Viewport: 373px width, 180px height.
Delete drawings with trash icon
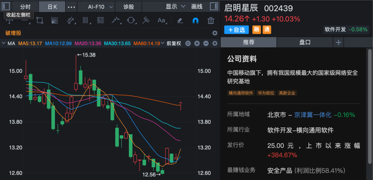211,21
